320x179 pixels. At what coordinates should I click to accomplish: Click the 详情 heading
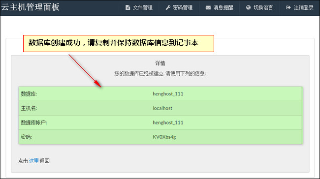[160, 63]
